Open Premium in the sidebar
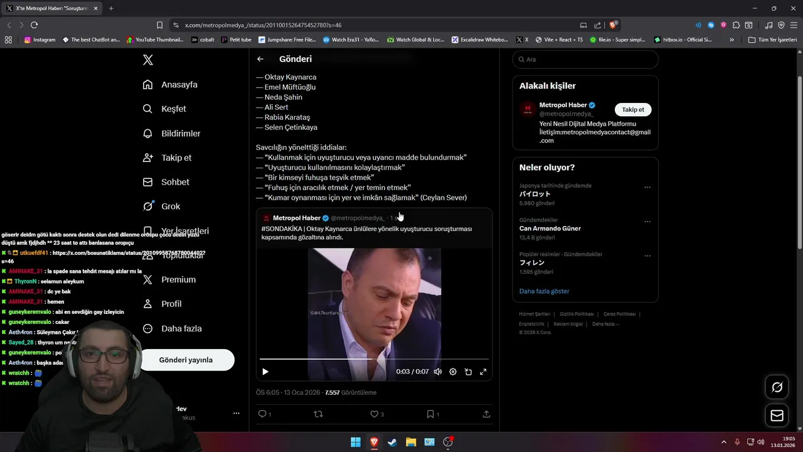803x452 pixels. [169, 279]
